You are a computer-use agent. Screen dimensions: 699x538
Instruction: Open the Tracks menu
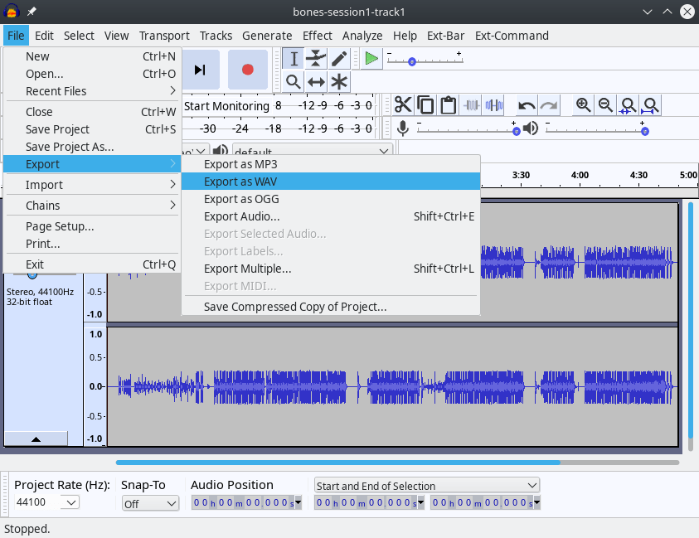pos(216,36)
